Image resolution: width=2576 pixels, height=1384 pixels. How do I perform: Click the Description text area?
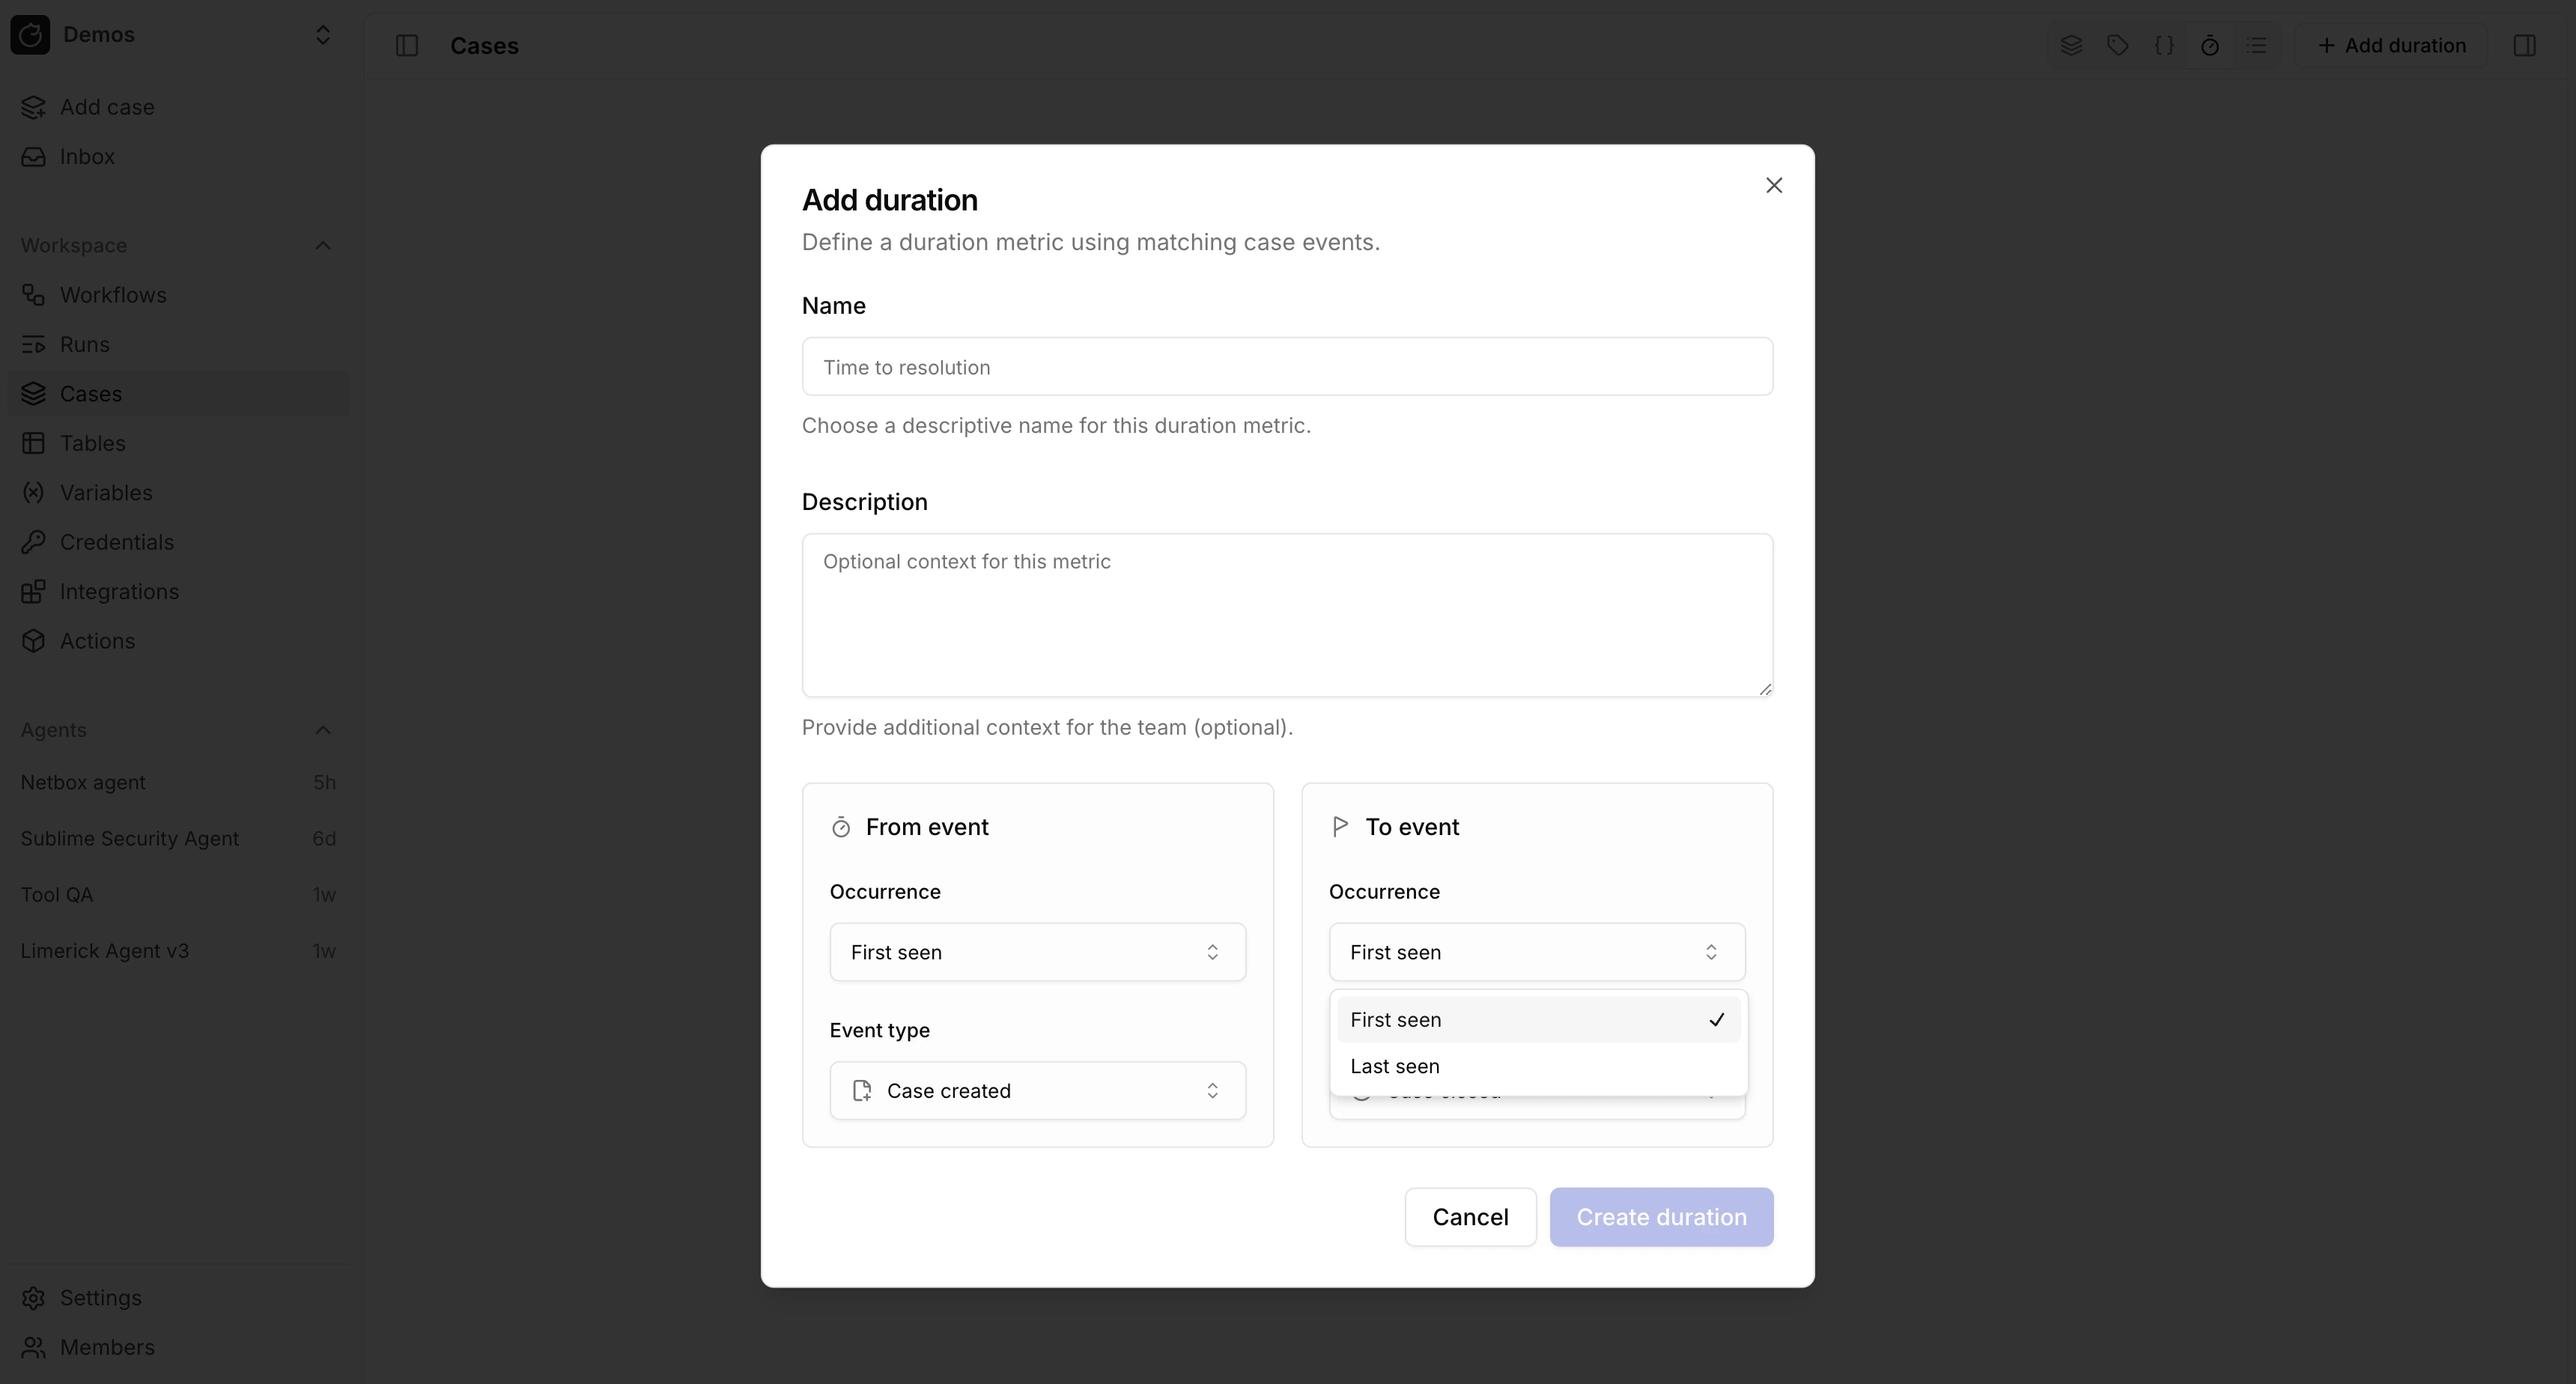pos(1287,615)
